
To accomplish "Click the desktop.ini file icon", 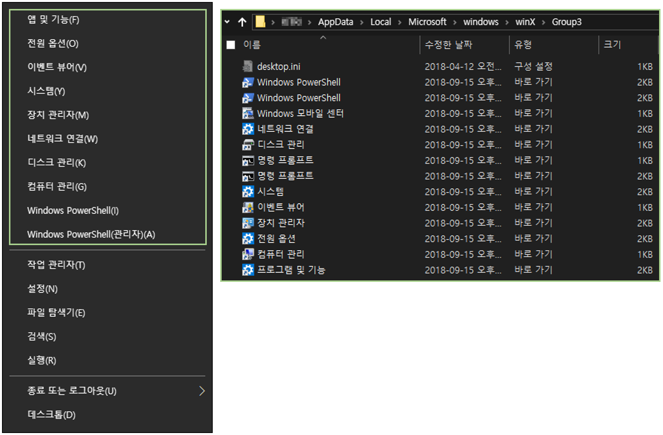I will [x=248, y=66].
